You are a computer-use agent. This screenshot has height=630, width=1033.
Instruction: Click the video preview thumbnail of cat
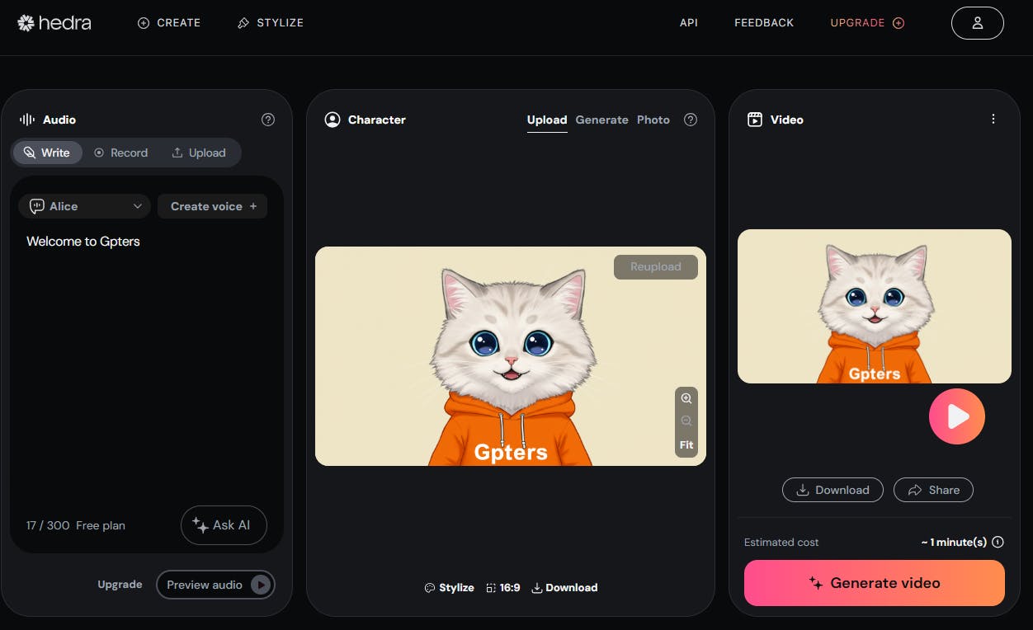pyautogui.click(x=875, y=306)
